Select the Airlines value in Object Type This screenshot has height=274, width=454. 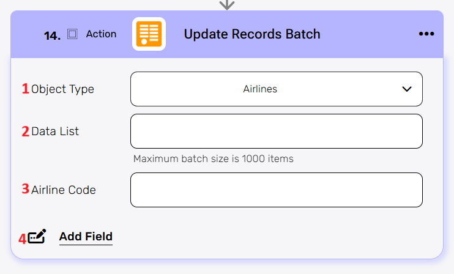[x=260, y=89]
